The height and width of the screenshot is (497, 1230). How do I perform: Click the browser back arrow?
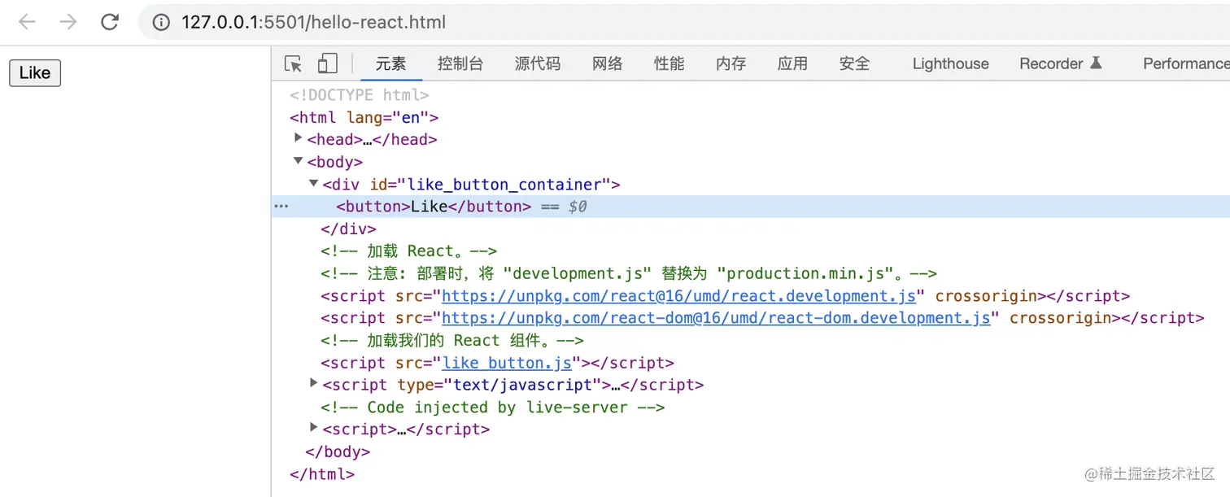27,22
